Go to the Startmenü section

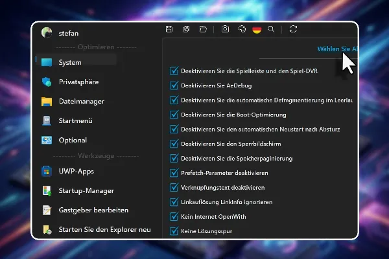[76, 120]
